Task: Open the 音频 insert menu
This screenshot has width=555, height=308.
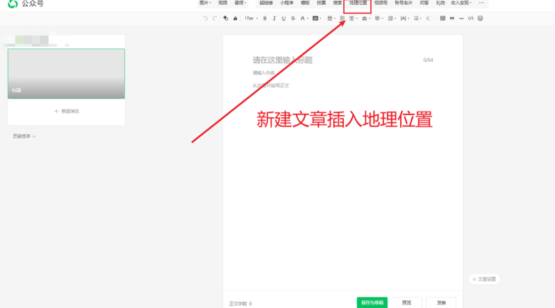Action: (240, 3)
